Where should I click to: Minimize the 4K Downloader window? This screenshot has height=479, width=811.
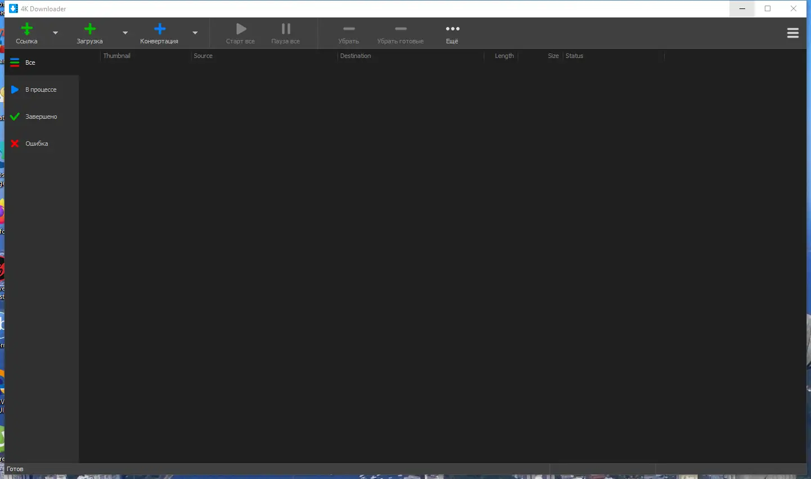pos(742,8)
